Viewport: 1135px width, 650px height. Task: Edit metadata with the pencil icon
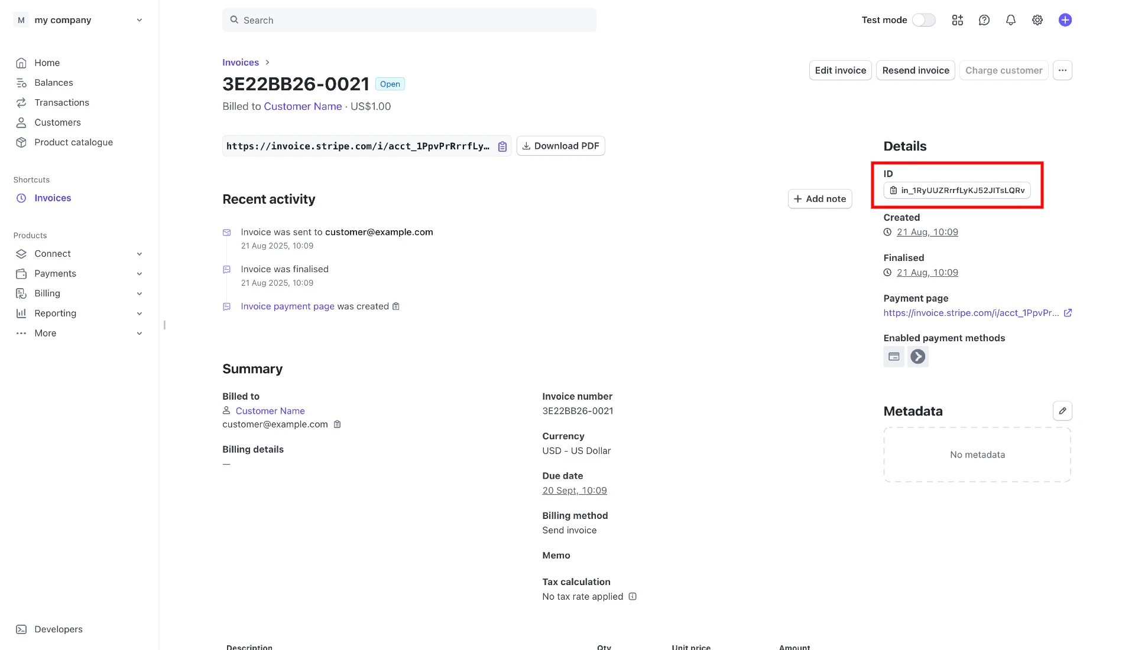1062,411
